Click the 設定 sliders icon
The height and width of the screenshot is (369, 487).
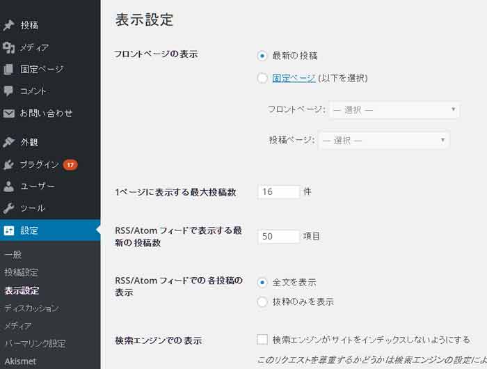pyautogui.click(x=8, y=230)
